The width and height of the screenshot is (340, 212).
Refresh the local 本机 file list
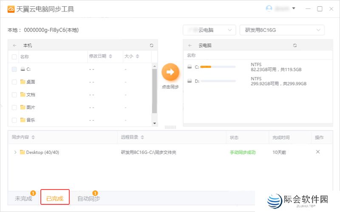point(152,45)
